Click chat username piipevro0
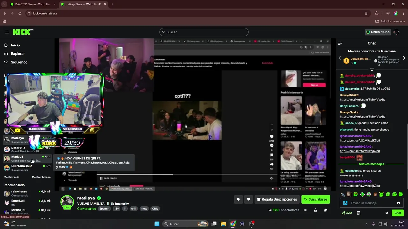 pos(346,130)
